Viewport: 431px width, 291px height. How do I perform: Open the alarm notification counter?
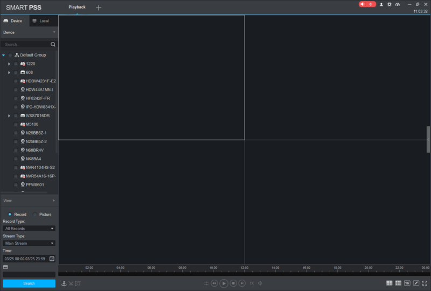pyautogui.click(x=367, y=4)
